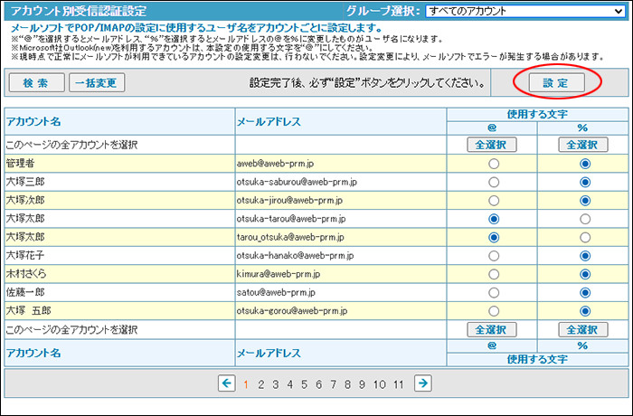This screenshot has width=633, height=416.
Task: Select @ radio for 大塚花子
Action: (493, 256)
